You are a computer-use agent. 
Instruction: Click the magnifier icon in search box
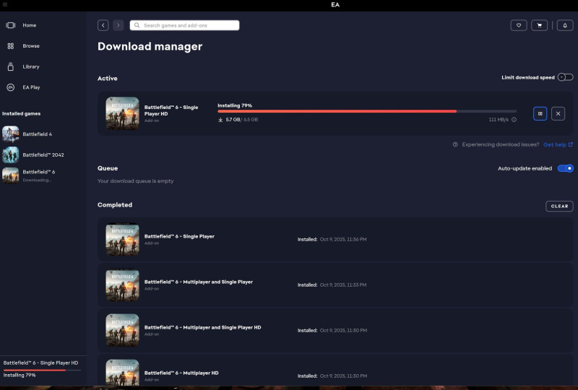click(137, 25)
